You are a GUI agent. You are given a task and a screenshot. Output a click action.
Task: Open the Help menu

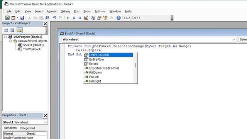[x=128, y=11]
